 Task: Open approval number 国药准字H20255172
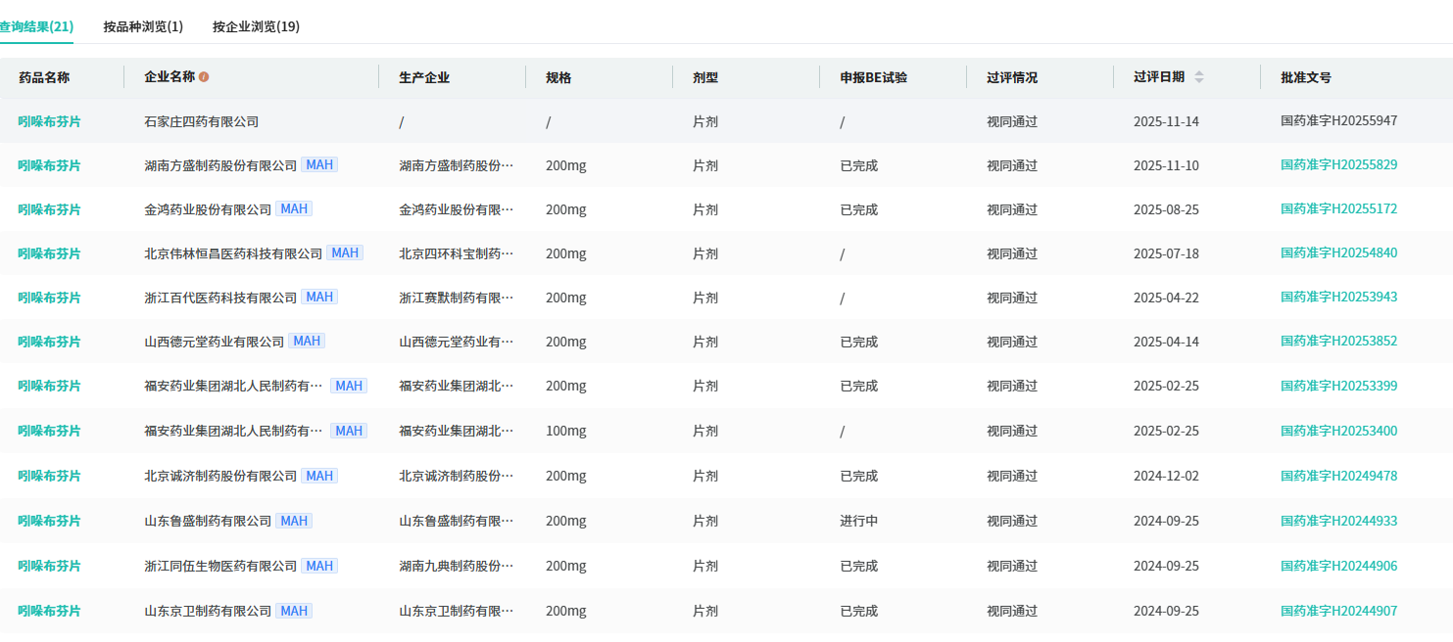(x=1338, y=208)
